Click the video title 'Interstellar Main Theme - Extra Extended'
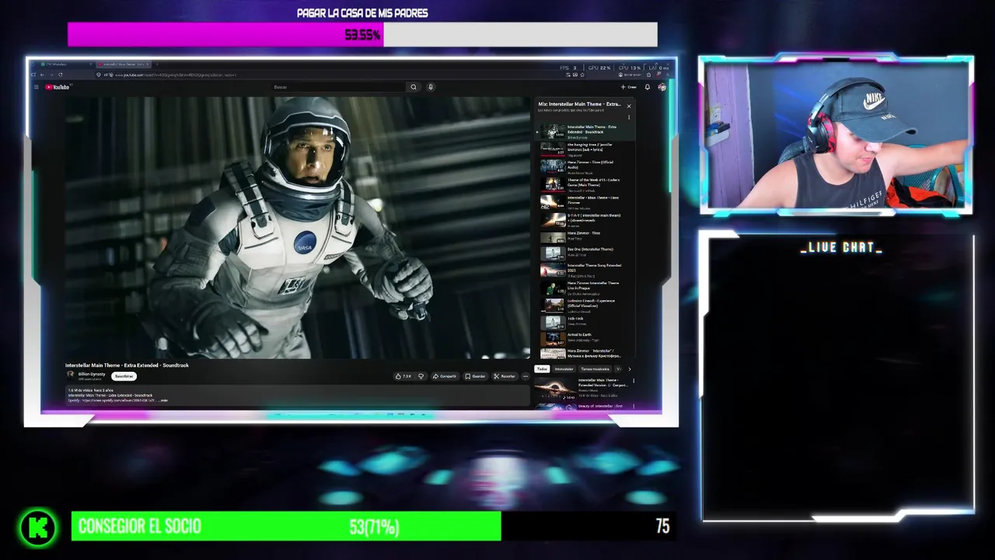 [127, 365]
